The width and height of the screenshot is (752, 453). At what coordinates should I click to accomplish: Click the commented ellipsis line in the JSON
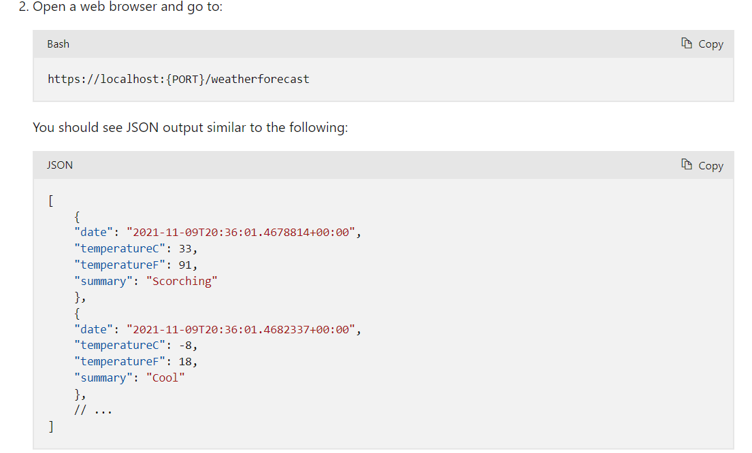tap(92, 409)
